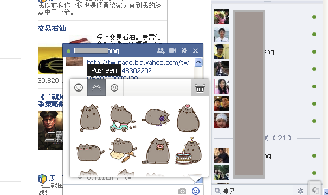Screen dimensions: 328x195
Task: Toggle the emoticon picker smiley button
Action: click(x=196, y=191)
